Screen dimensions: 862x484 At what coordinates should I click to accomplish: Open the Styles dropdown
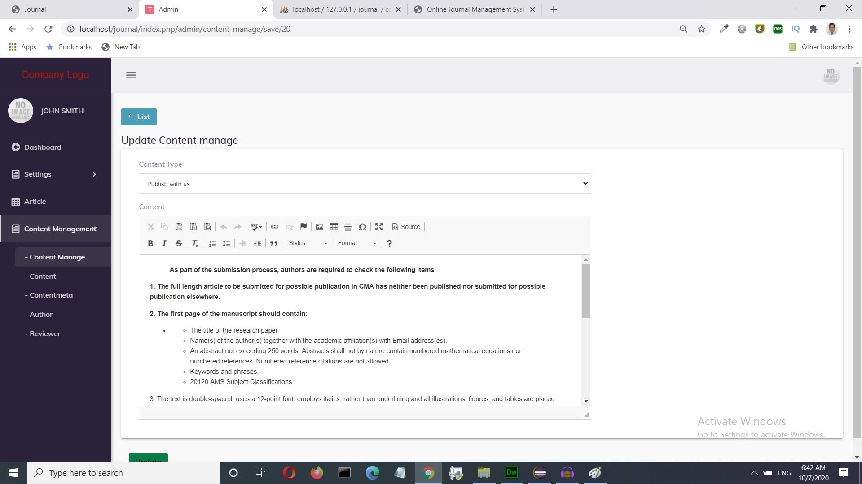pos(308,243)
